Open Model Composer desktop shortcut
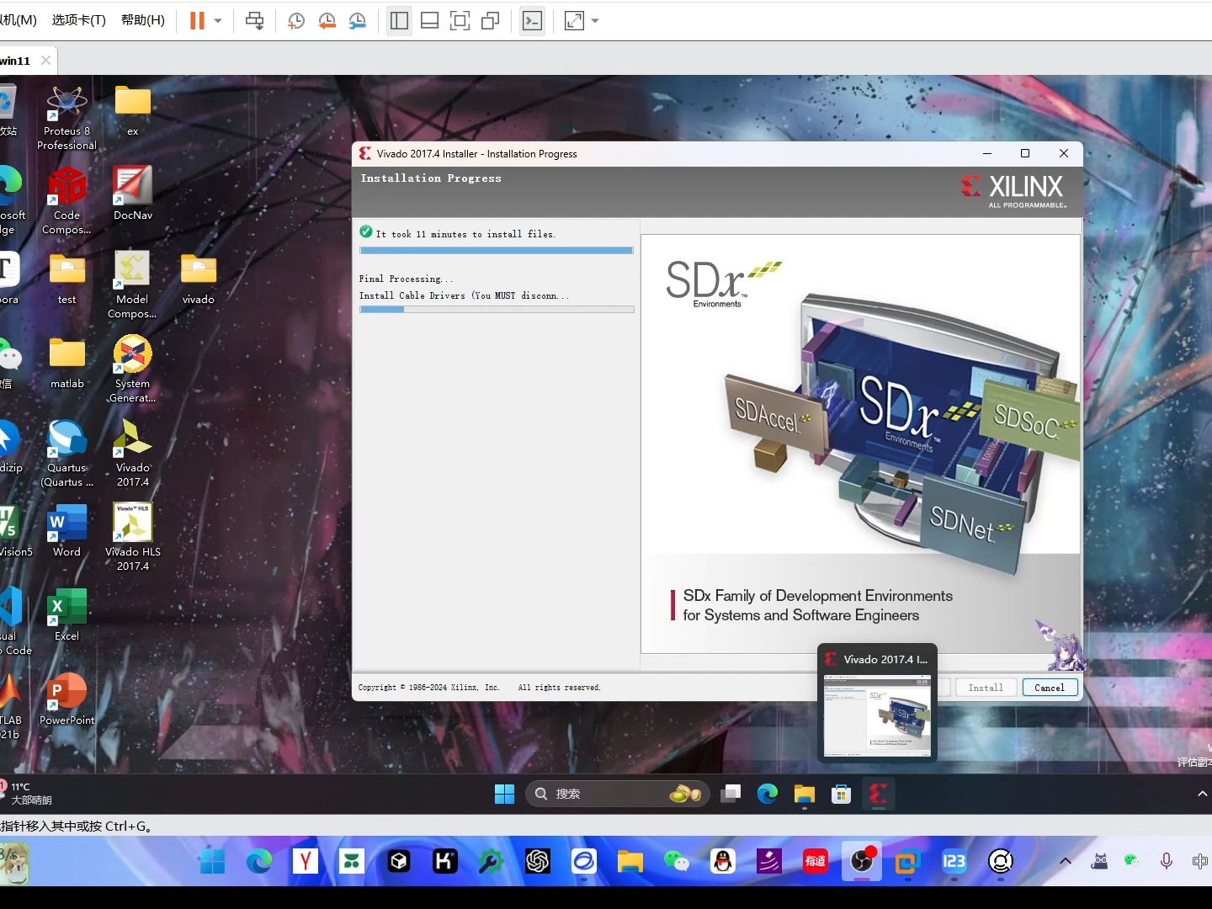Viewport: 1212px width, 909px height. pyautogui.click(x=132, y=284)
